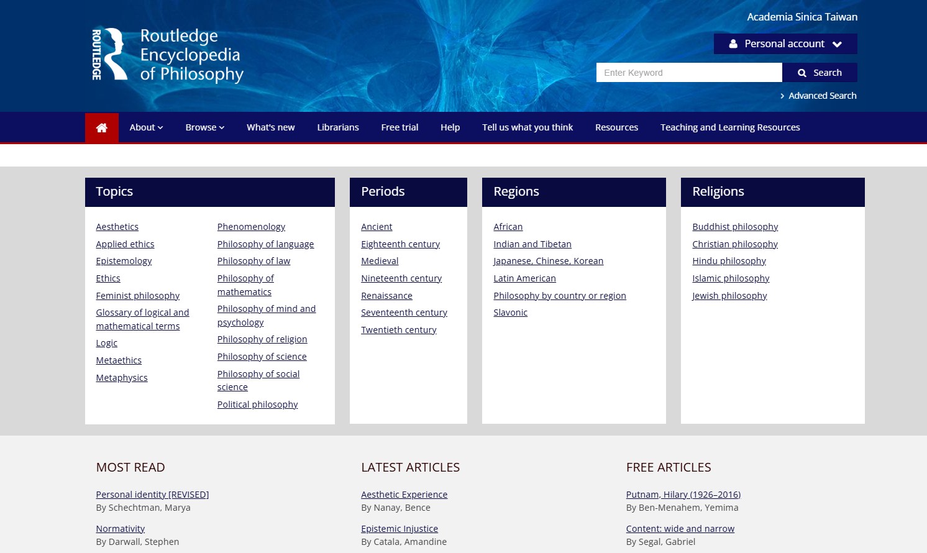The width and height of the screenshot is (927, 553).
Task: Open Philosophy of mind and psychology
Action: [267, 316]
